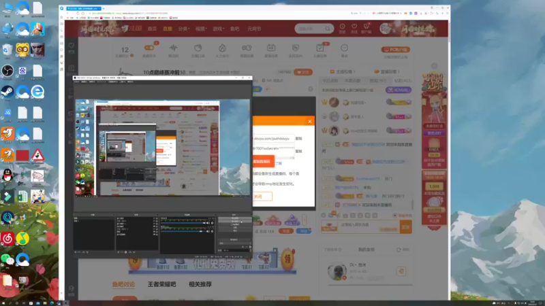This screenshot has width=545, height=306.
Task: Click the heart icon in Douyu left sidebar
Action: click(72, 46)
